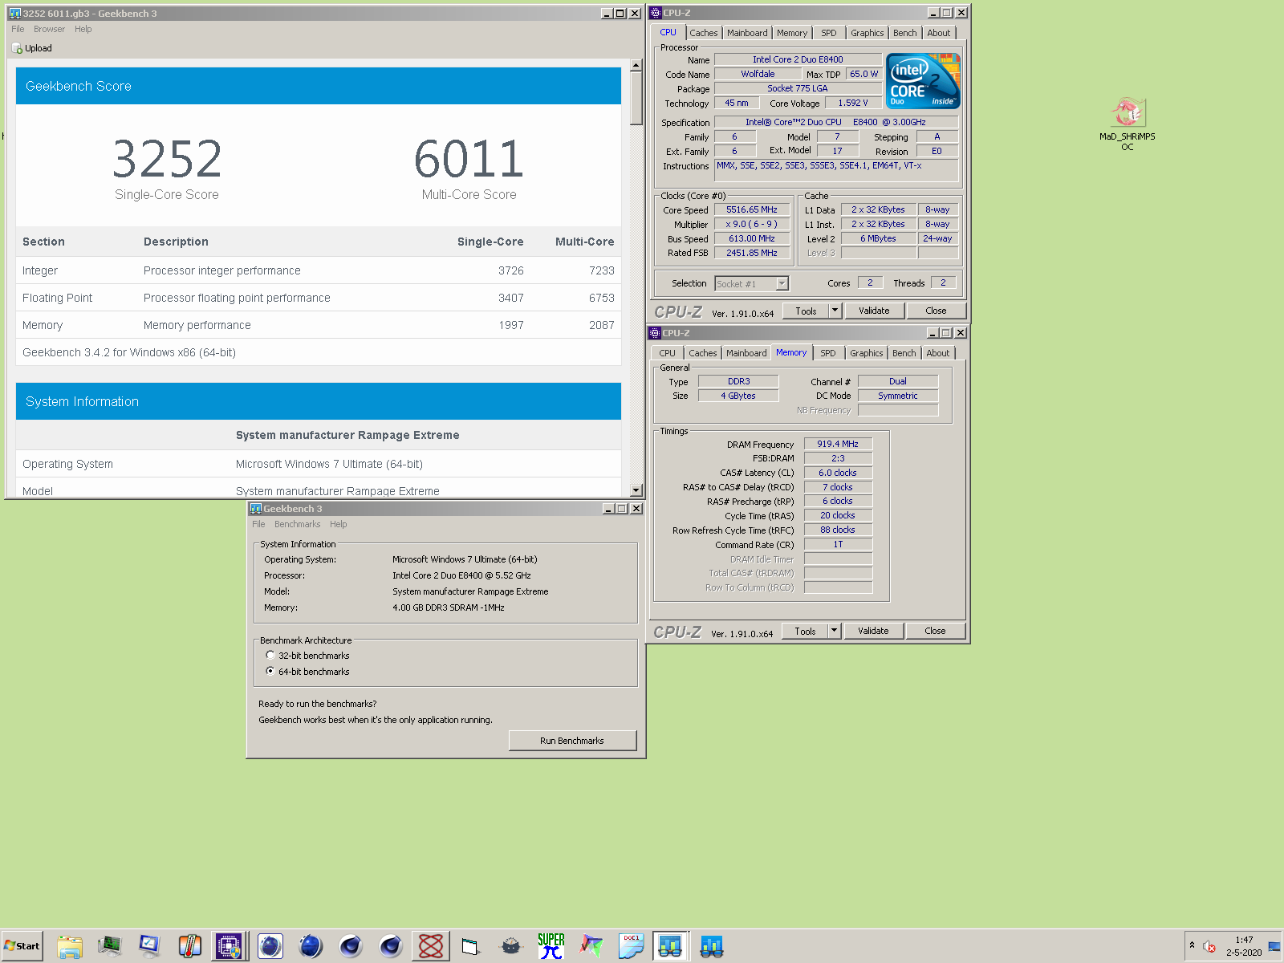The height and width of the screenshot is (963, 1284).
Task: Switch to Caches tab in upper CPU-Z window
Action: (x=704, y=33)
